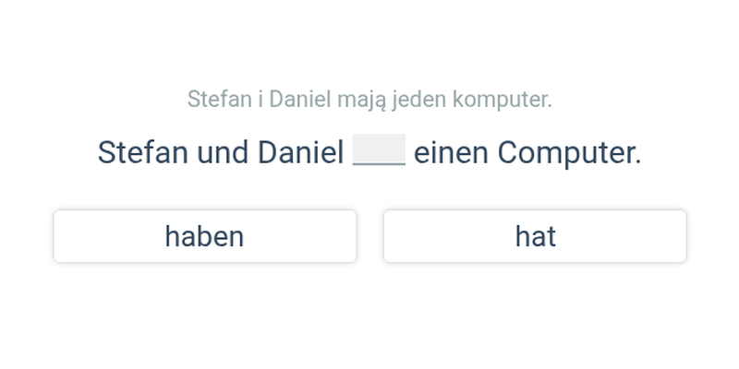This screenshot has height=369, width=739.
Task: Click the blank gap in German sentence
Action: (x=379, y=149)
